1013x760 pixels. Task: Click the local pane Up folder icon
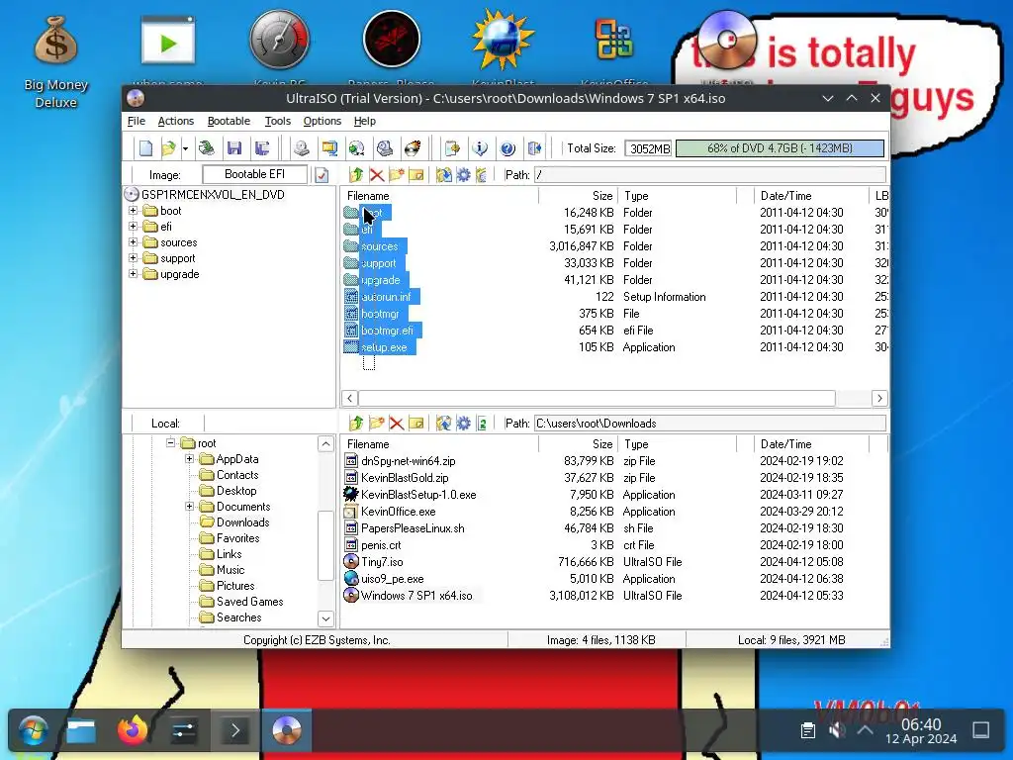(x=356, y=424)
